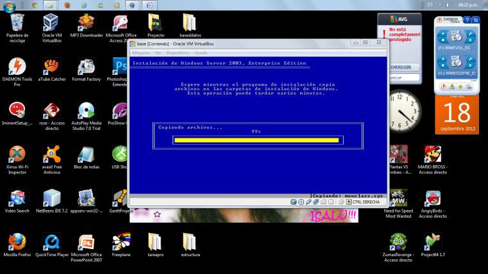Click the network adapters status icon in VirtualBox
Viewport: 488px width, 274px height.
click(316, 202)
